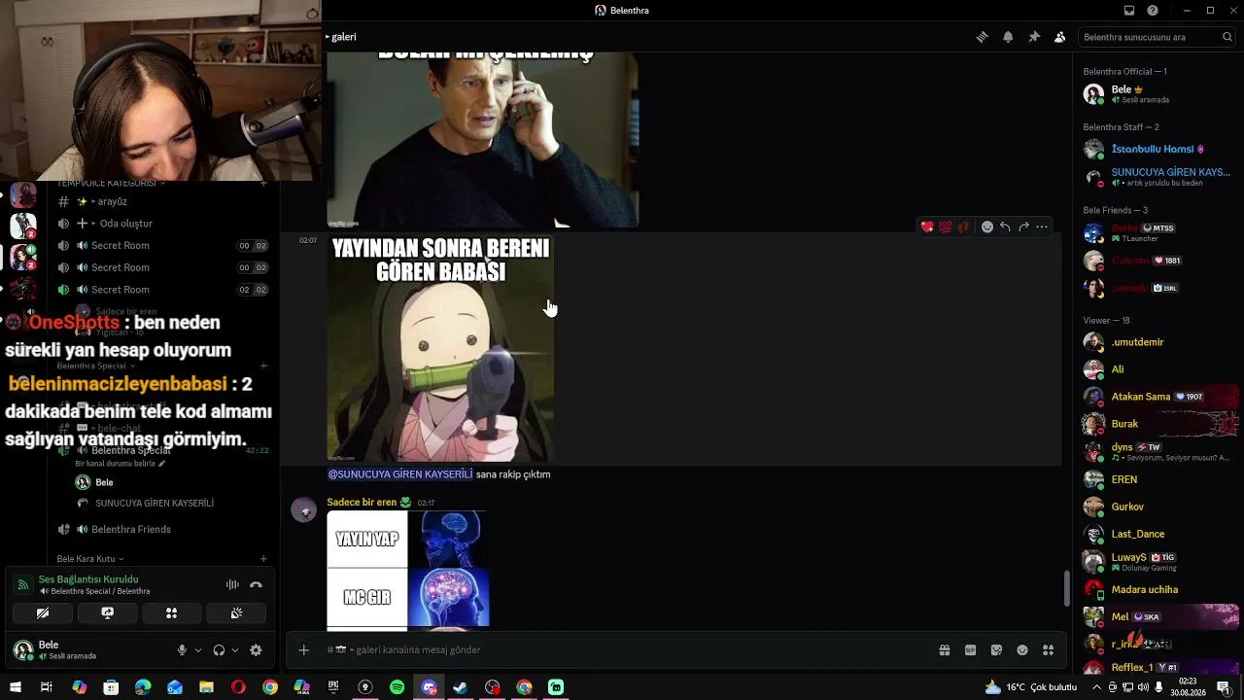Open the Windows notification center
The height and width of the screenshot is (700, 1244).
click(x=1224, y=687)
